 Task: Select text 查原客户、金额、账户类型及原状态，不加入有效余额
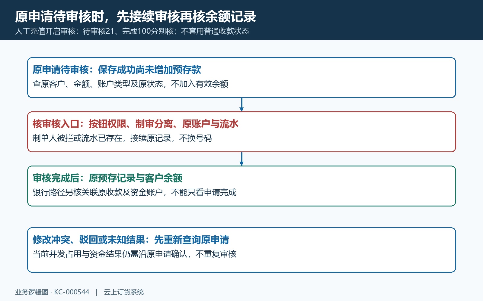pyautogui.click(x=130, y=84)
